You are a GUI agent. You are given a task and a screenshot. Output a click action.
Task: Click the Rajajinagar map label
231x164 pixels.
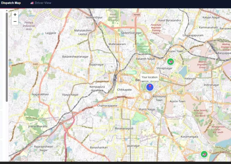(97, 65)
